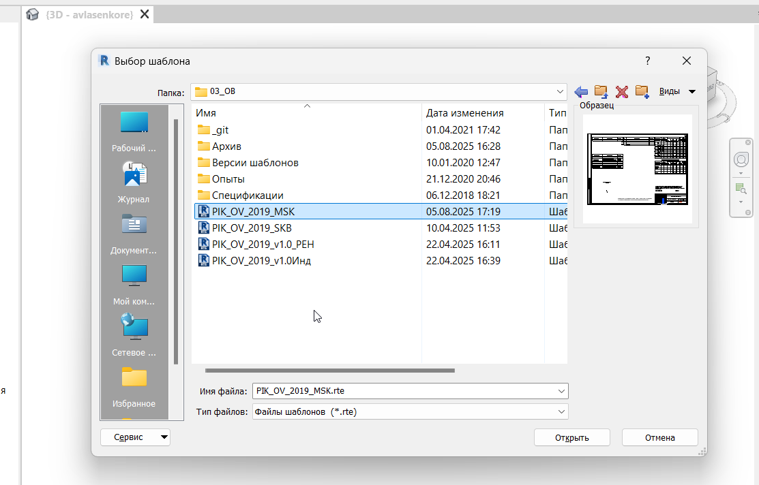759x485 pixels.
Task: Click the zoom region icon in navigation bar
Action: click(741, 189)
